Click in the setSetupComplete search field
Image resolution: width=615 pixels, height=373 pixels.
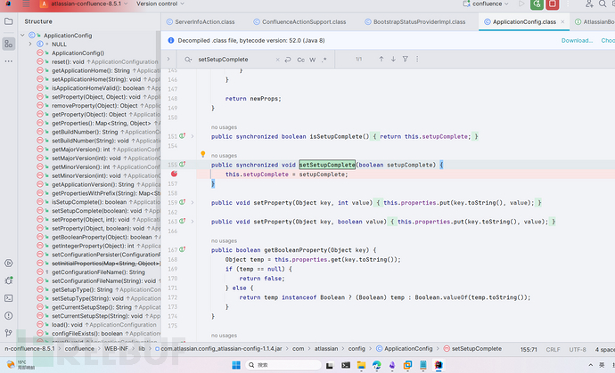click(x=234, y=60)
